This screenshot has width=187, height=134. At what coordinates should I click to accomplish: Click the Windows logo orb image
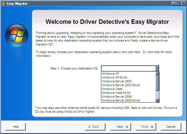click(x=17, y=36)
